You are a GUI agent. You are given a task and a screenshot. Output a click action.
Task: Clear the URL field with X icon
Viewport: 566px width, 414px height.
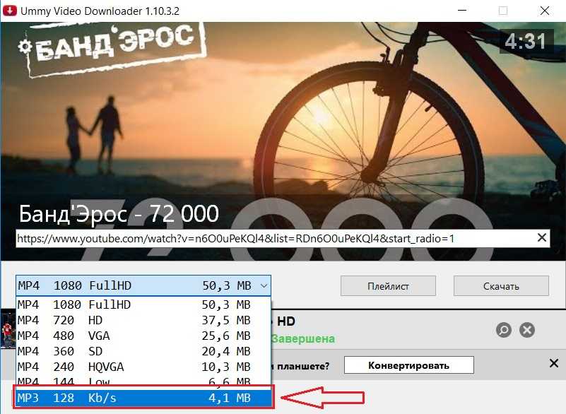pyautogui.click(x=541, y=238)
